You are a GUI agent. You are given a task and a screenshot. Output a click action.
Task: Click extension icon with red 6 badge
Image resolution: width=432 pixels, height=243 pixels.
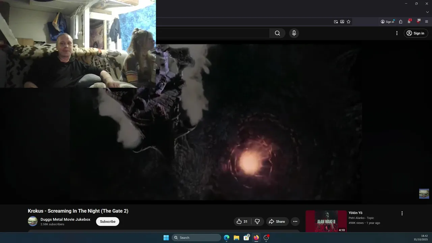pos(409,21)
